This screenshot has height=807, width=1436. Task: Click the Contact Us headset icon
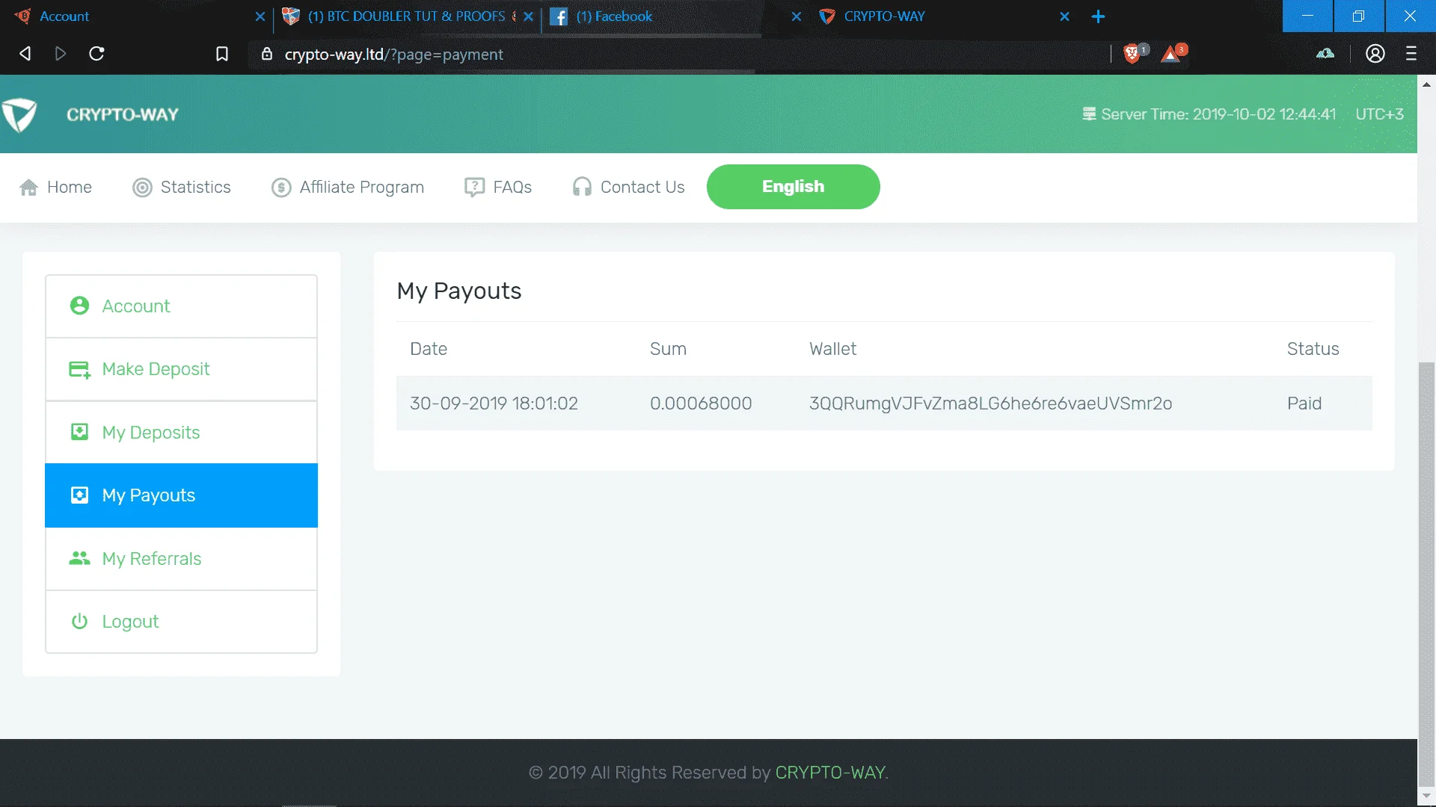[x=582, y=187]
